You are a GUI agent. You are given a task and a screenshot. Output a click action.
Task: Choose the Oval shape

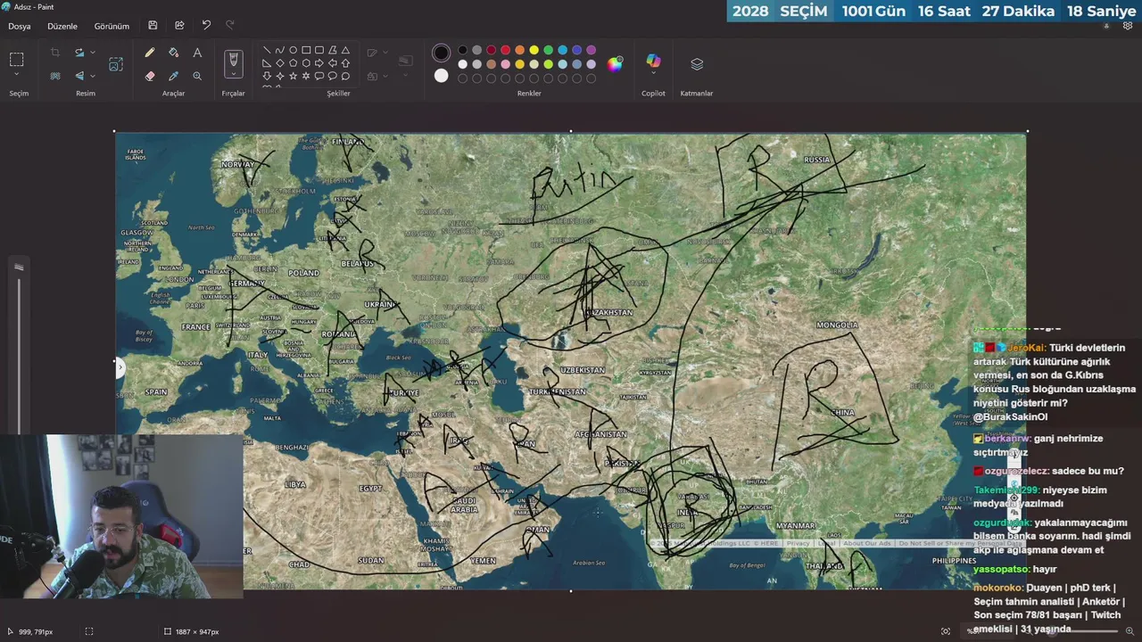pyautogui.click(x=293, y=51)
